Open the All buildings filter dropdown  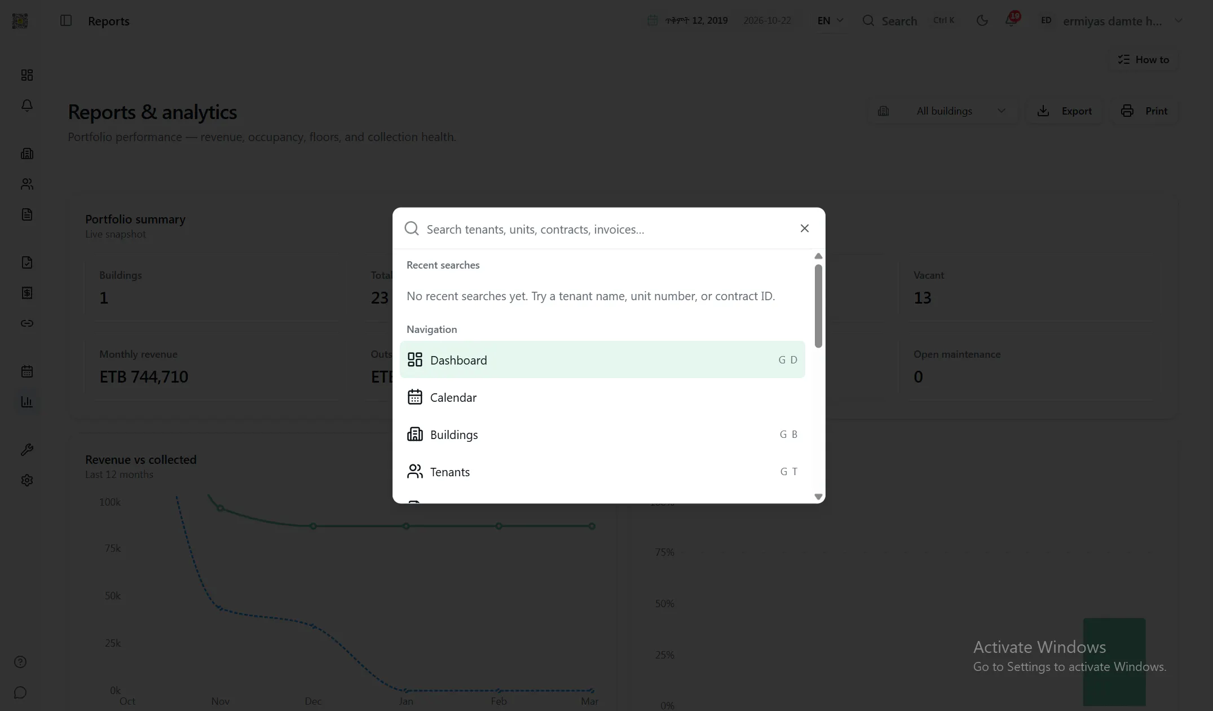tap(942, 111)
